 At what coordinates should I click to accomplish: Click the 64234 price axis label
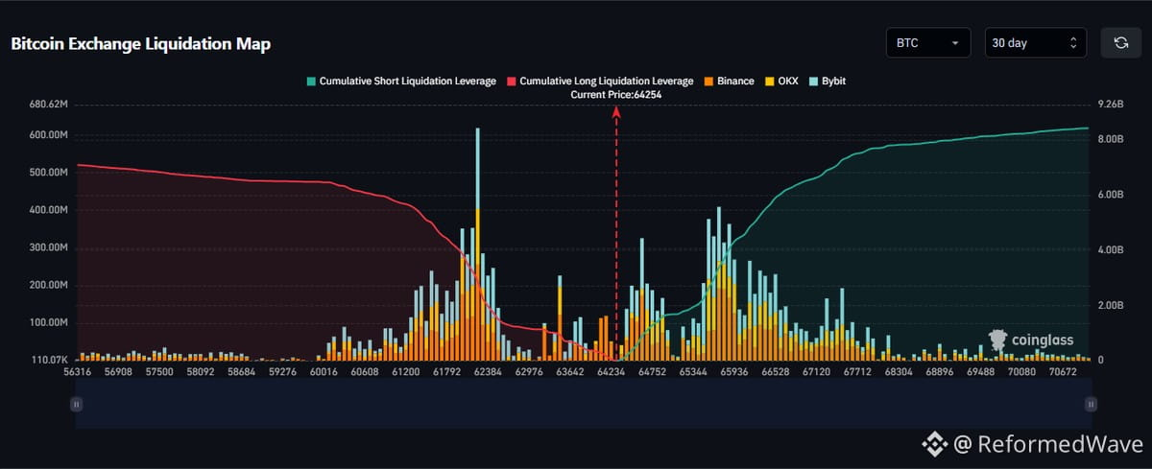(x=611, y=371)
